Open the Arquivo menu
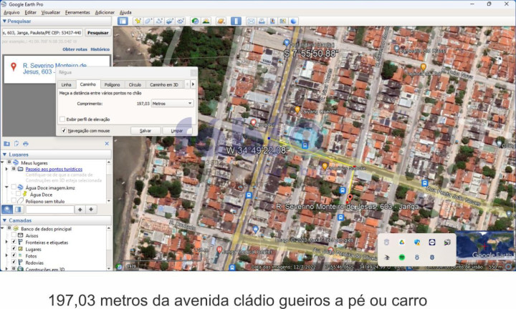This screenshot has width=516, height=309. tap(11, 12)
